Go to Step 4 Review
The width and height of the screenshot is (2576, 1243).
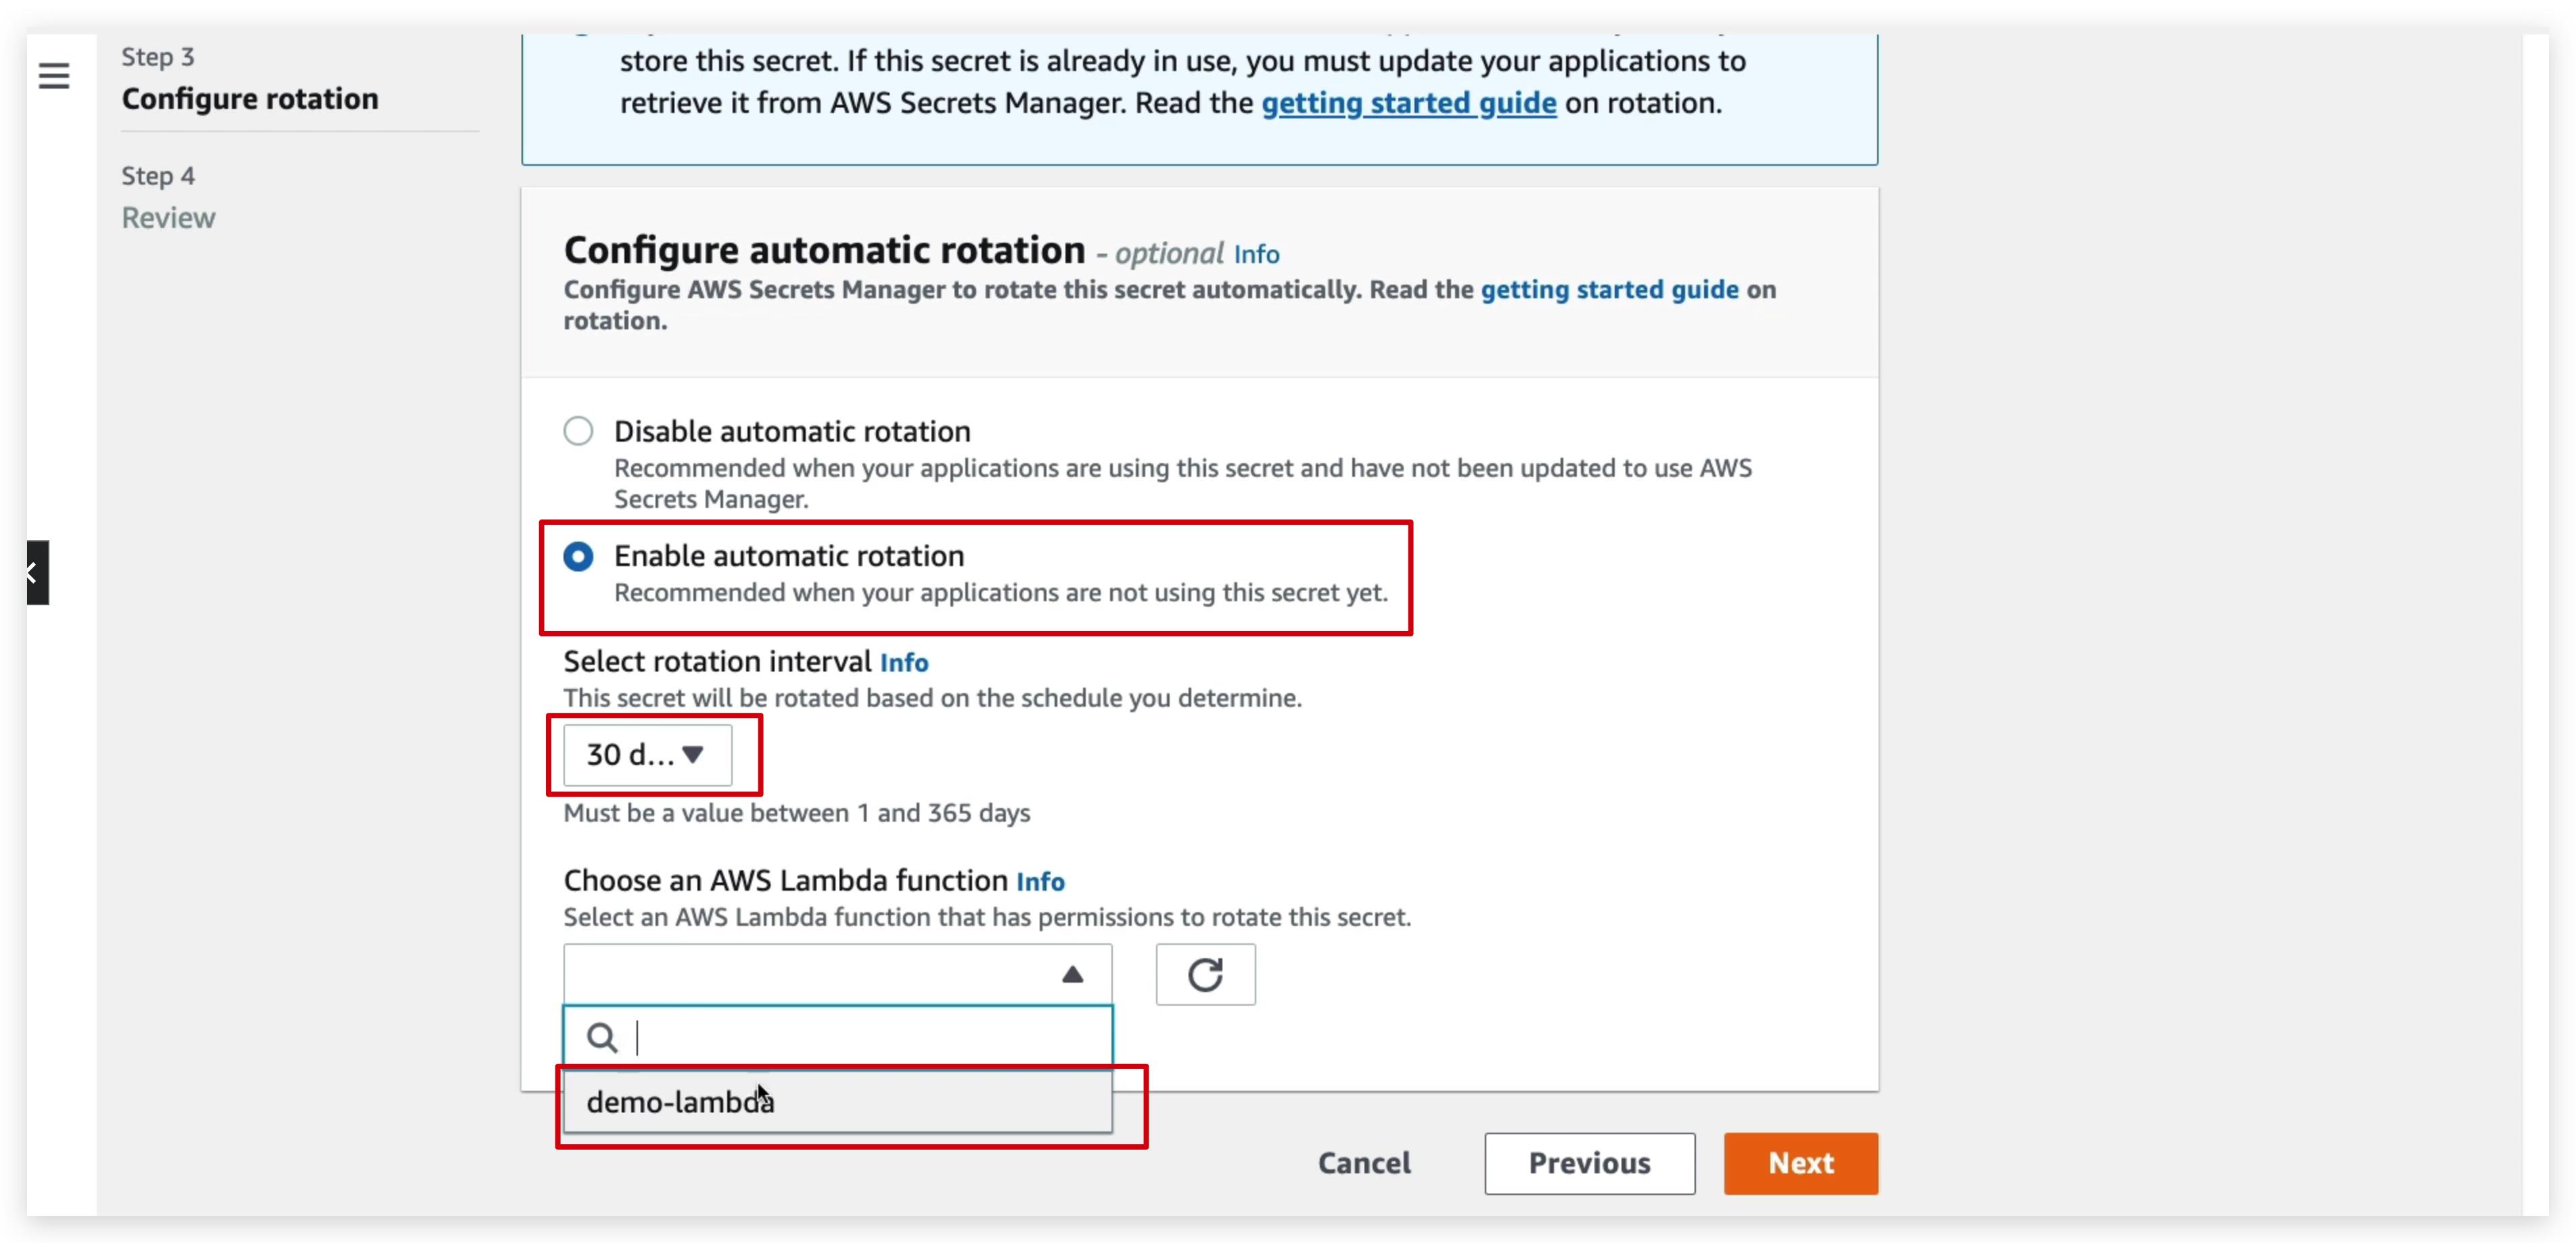(168, 217)
